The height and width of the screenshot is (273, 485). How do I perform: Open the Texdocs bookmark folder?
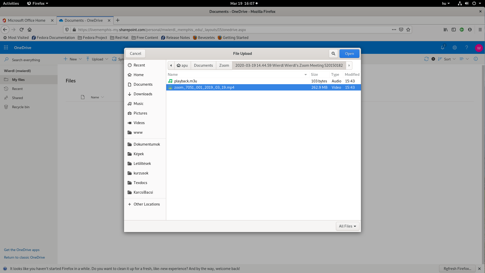click(145, 183)
